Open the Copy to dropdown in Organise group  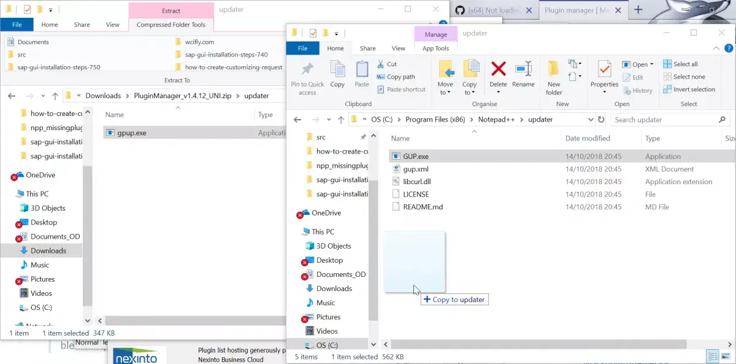click(469, 88)
